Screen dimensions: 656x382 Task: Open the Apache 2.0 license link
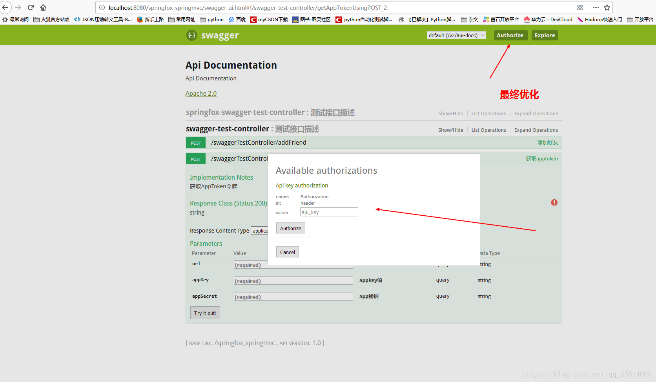(201, 93)
